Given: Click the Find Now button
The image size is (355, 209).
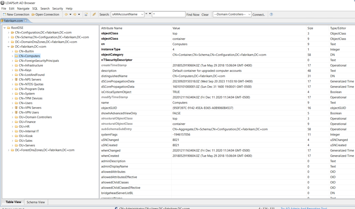Looking at the screenshot, I should (193, 15).
